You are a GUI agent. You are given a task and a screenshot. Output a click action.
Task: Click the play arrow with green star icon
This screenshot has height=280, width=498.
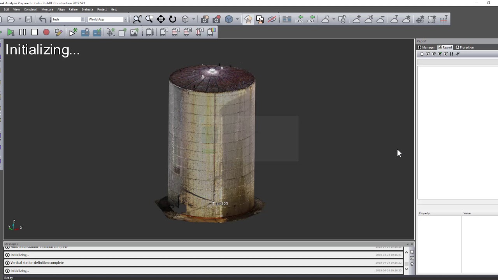(73, 32)
